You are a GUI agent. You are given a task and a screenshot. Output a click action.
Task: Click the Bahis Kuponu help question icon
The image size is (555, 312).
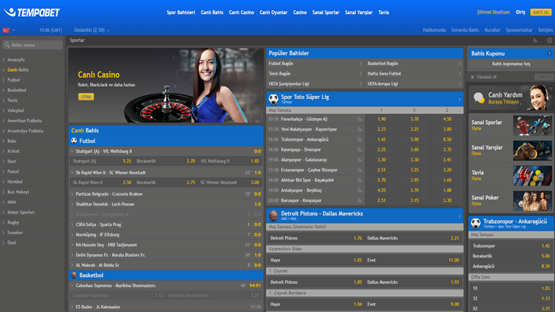coord(549,54)
